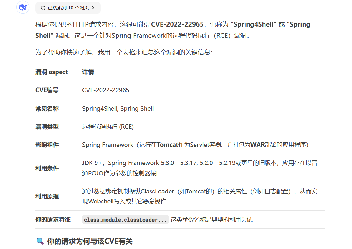The width and height of the screenshot is (352, 249).
Task: Click the bold word 'WAR' in the 影响组件 row
Action: (x=257, y=145)
